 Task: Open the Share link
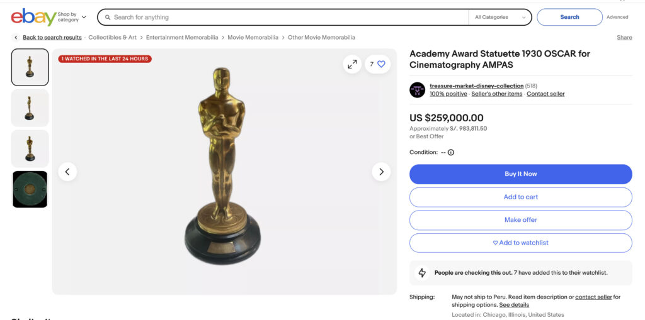(x=624, y=38)
